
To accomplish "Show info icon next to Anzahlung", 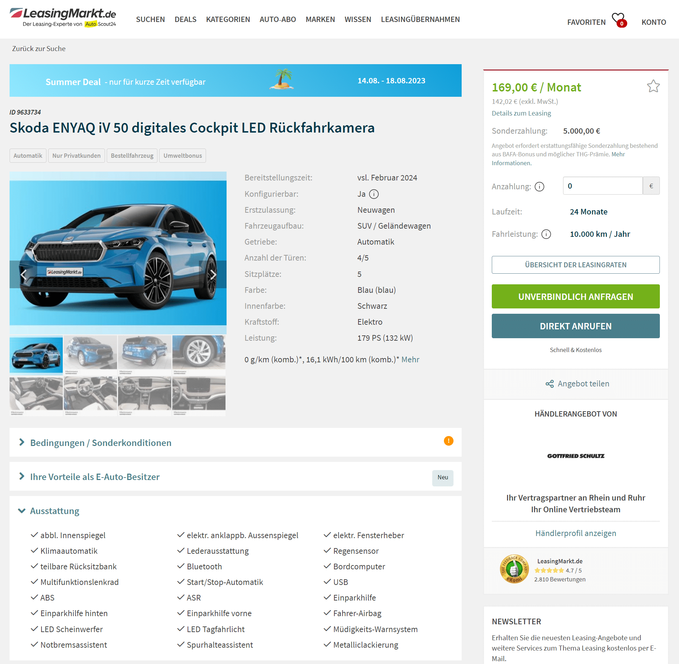I will tap(539, 186).
